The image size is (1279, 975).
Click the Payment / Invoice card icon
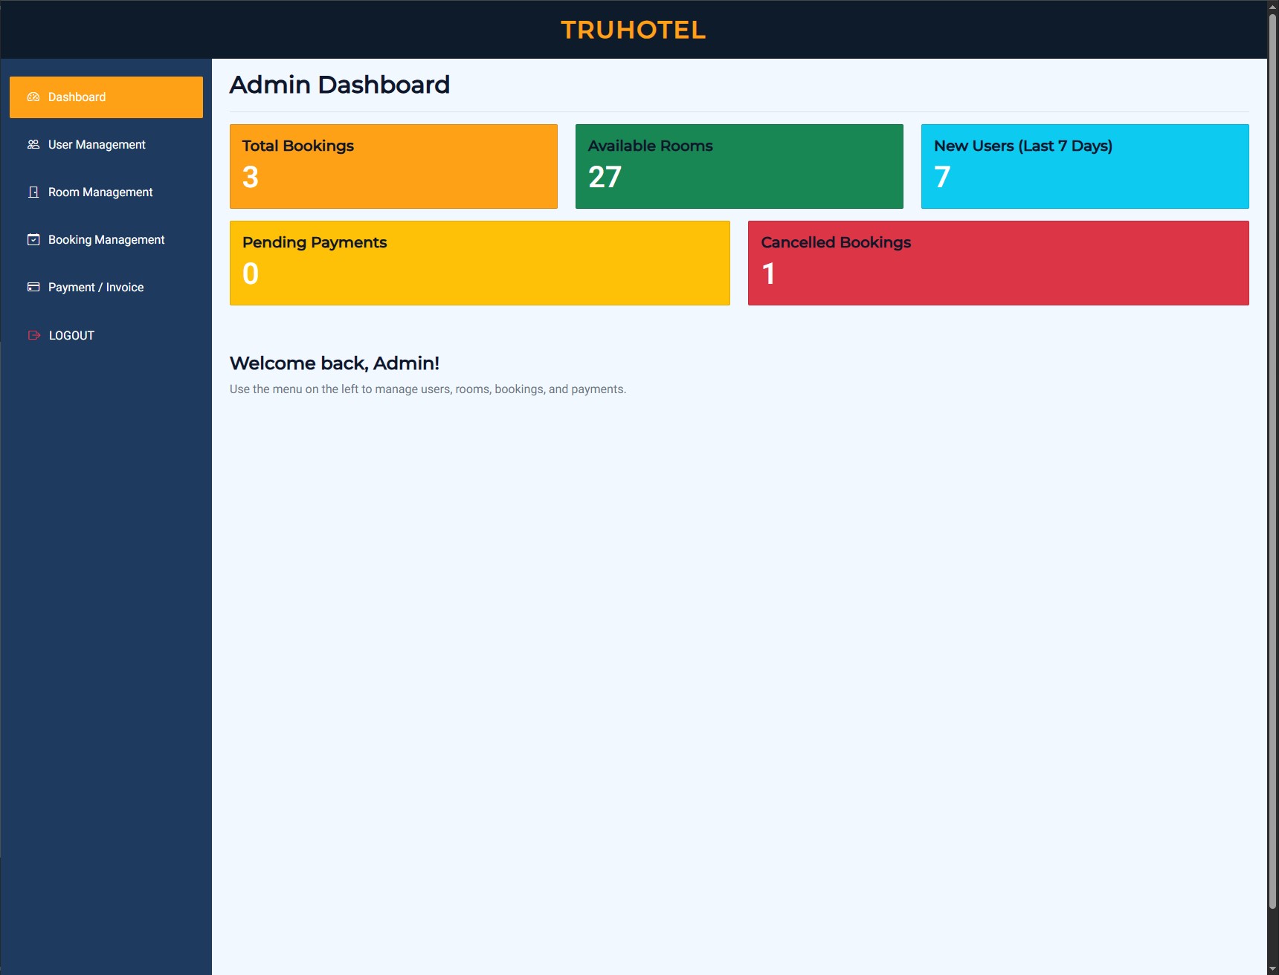(x=33, y=288)
